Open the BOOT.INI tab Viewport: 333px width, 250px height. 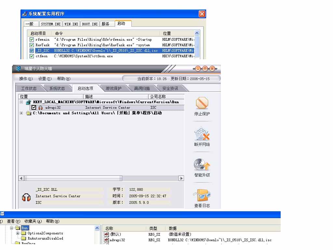click(x=90, y=24)
